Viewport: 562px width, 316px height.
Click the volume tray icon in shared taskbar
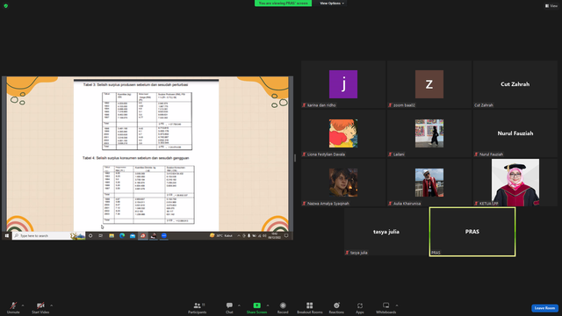264,236
